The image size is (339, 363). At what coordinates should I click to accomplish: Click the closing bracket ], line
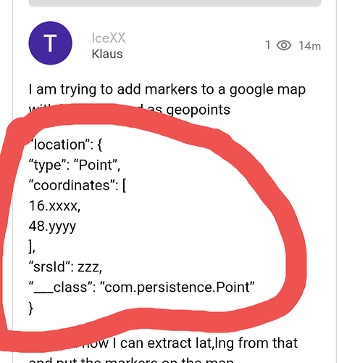click(x=32, y=247)
